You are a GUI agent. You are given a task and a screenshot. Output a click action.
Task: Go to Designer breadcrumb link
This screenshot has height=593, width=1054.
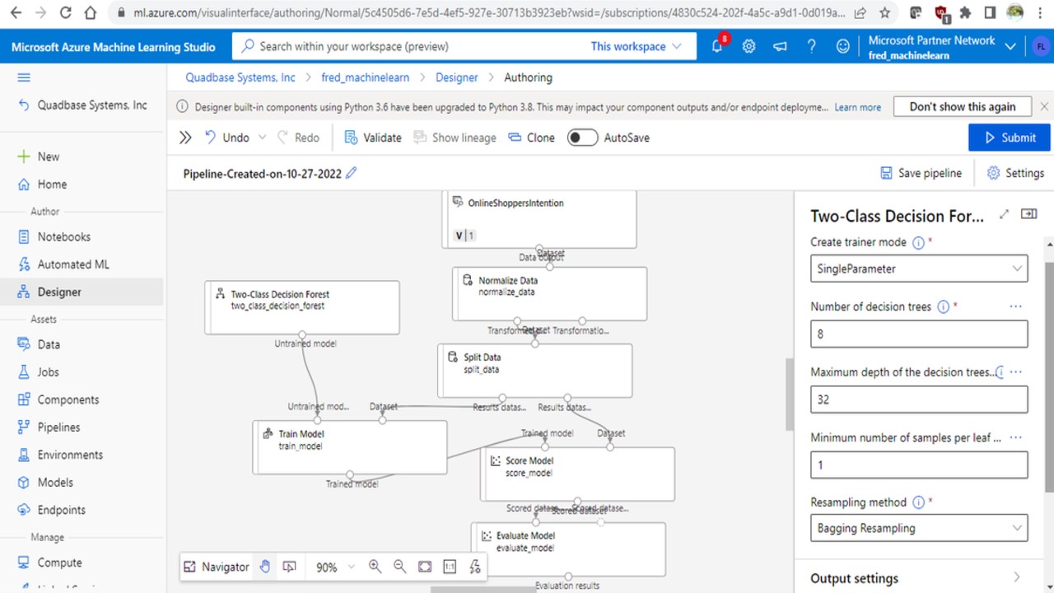click(456, 77)
